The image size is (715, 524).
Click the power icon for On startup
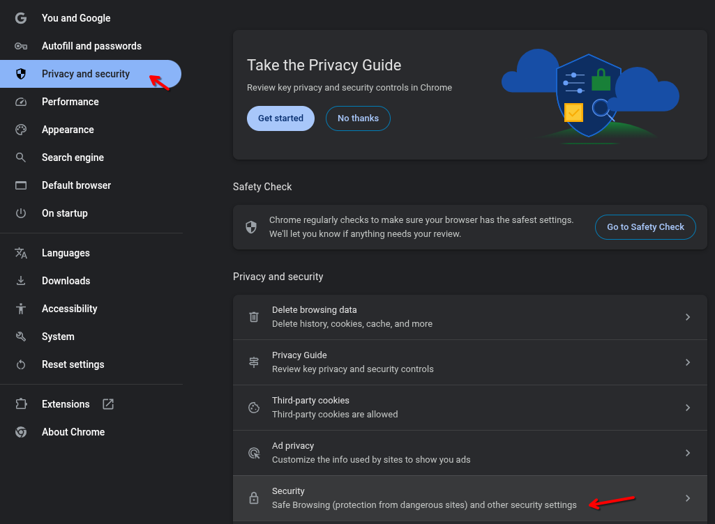(20, 213)
